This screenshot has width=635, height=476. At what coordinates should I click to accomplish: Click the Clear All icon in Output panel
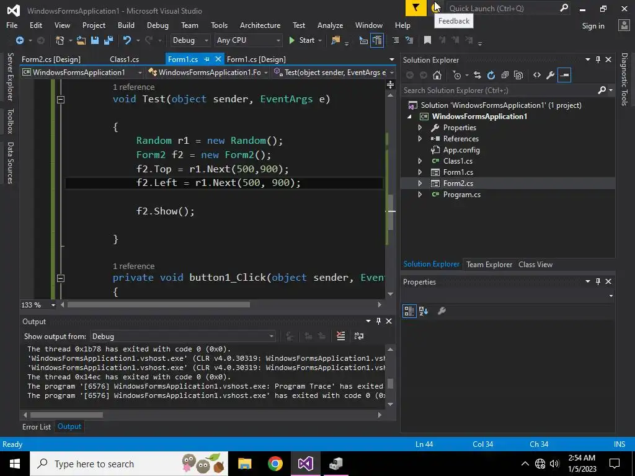[341, 336]
